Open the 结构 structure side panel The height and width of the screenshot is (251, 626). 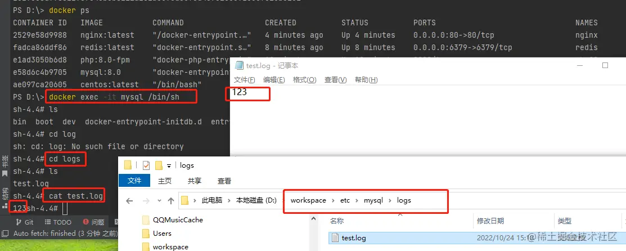5,199
